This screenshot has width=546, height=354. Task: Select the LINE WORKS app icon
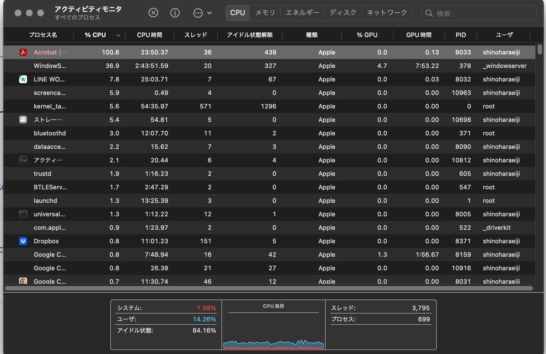tap(23, 80)
